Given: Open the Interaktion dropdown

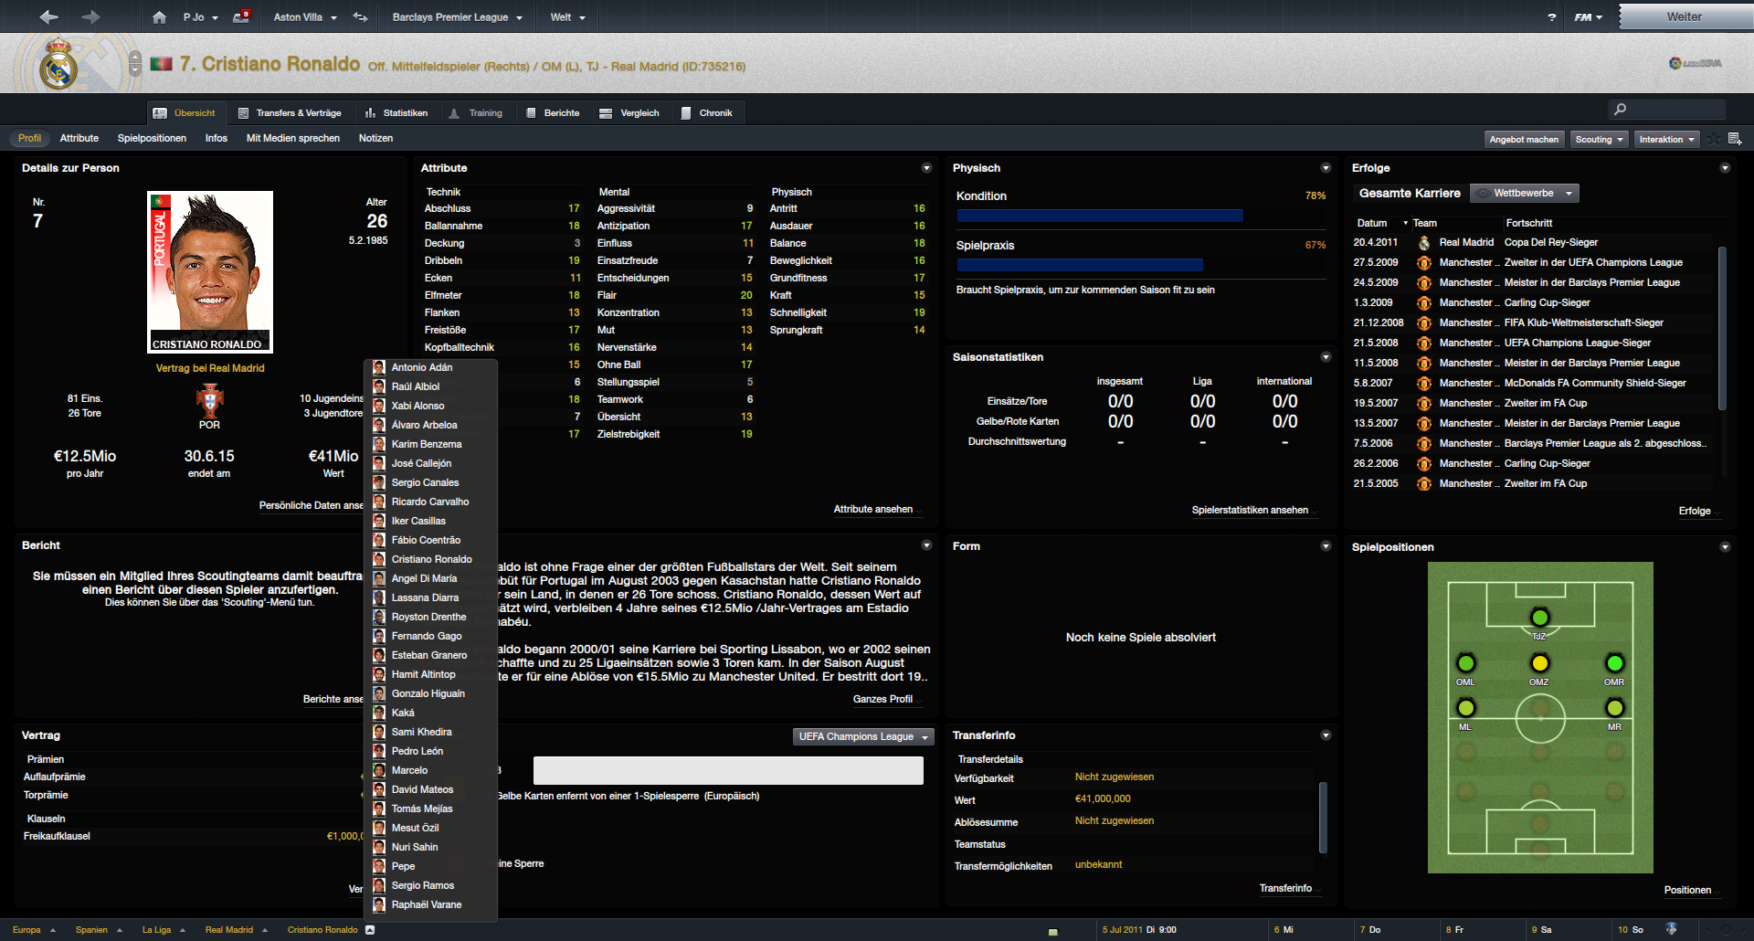Looking at the screenshot, I should (1666, 140).
